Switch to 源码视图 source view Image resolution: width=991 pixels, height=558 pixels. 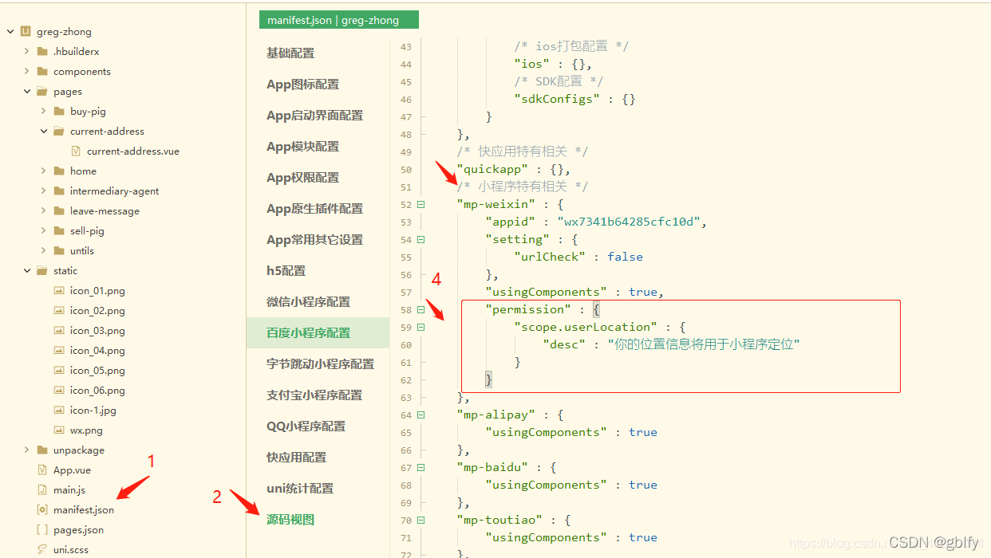290,520
